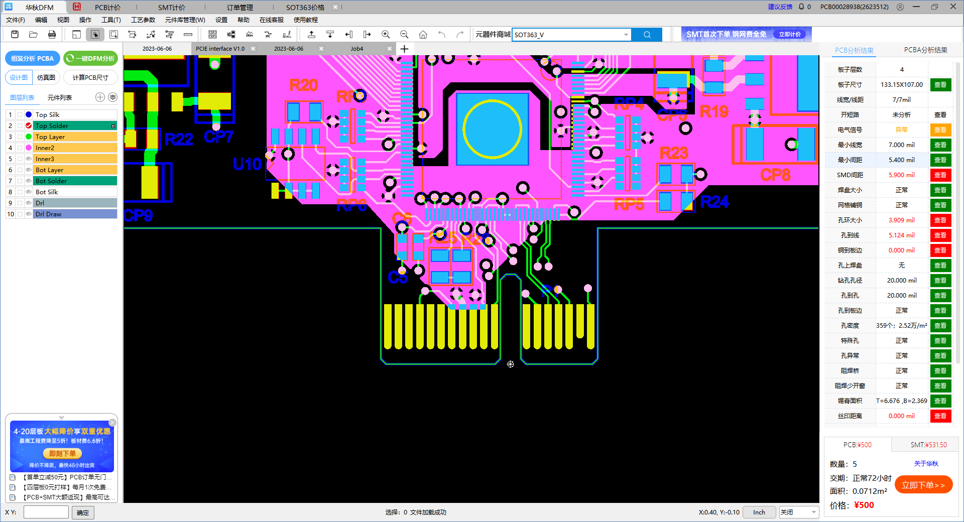The width and height of the screenshot is (964, 522).
Task: Expand the SOT363_V component dropdown
Action: [626, 35]
